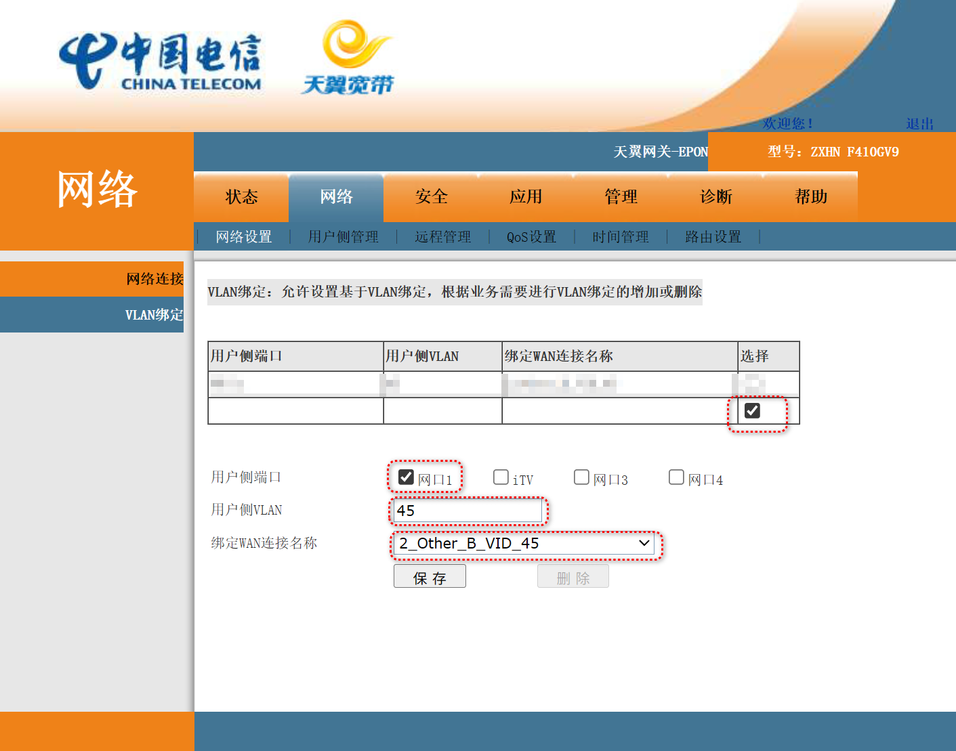
Task: Select 网络连接 in the left sidebar
Action: pos(154,279)
